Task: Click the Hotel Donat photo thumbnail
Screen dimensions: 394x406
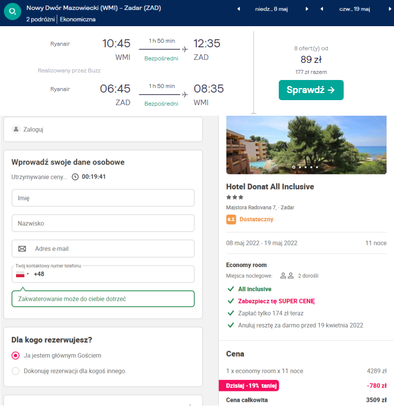Action: coord(306,145)
